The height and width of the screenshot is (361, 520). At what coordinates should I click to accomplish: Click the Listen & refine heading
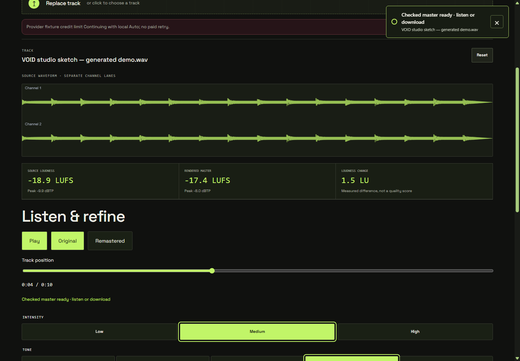coord(73,217)
